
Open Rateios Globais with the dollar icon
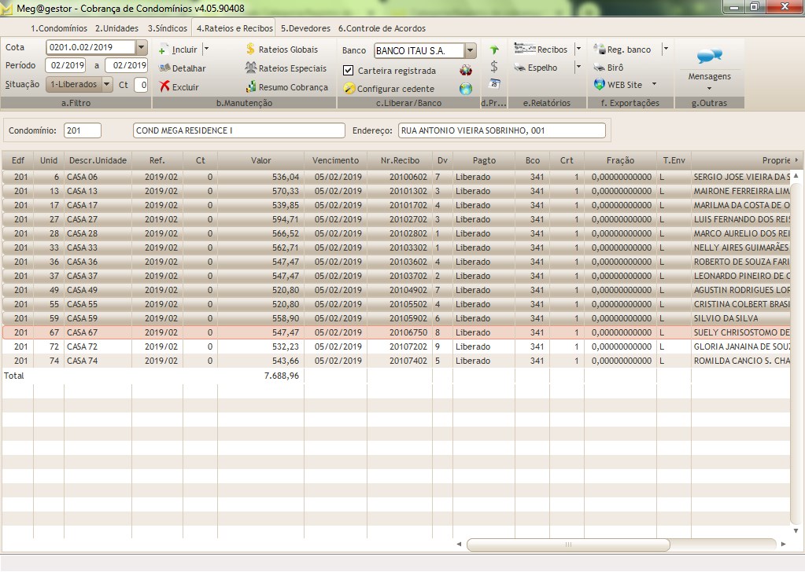click(x=251, y=49)
